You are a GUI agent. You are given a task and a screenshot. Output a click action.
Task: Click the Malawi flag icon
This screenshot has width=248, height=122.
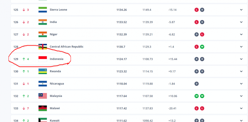pos(42,108)
